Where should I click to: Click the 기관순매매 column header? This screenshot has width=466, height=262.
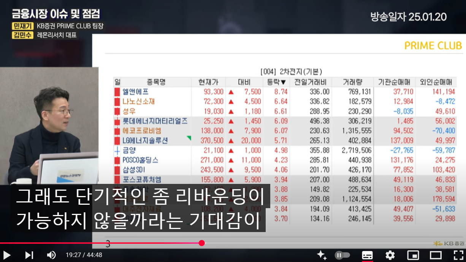tap(394, 82)
